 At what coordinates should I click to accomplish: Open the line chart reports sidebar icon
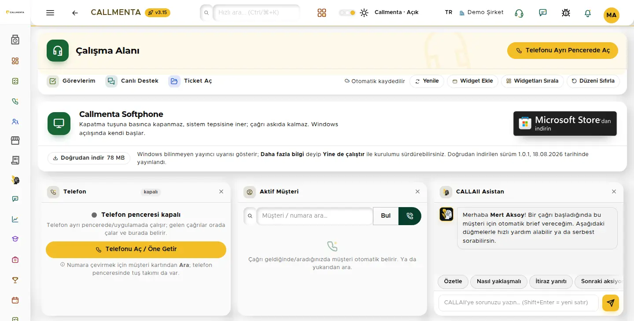click(x=15, y=219)
